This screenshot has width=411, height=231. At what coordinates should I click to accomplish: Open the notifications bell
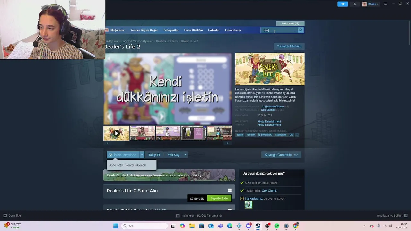[354, 4]
